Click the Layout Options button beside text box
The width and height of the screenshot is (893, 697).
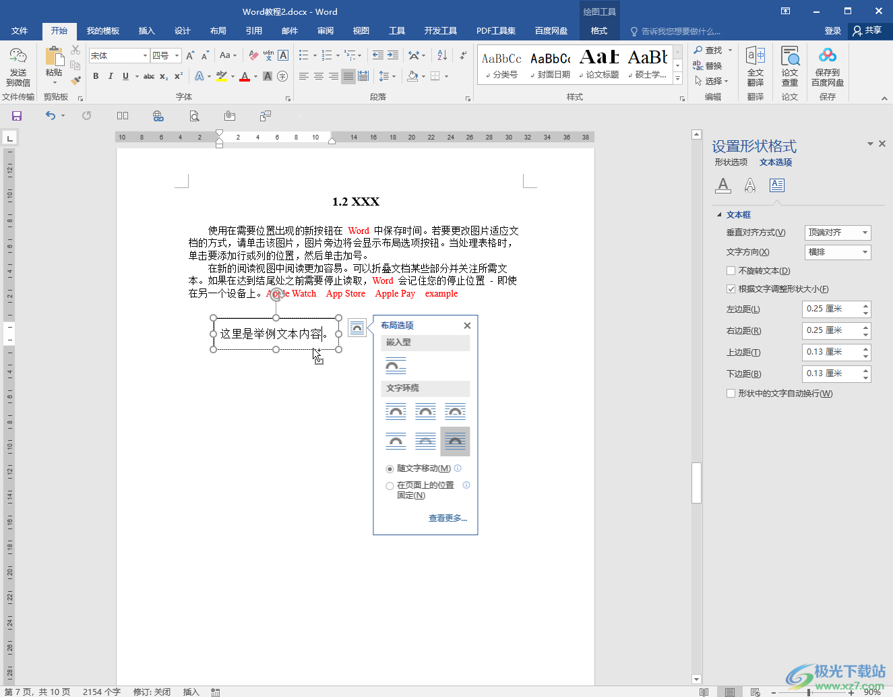[x=357, y=328]
